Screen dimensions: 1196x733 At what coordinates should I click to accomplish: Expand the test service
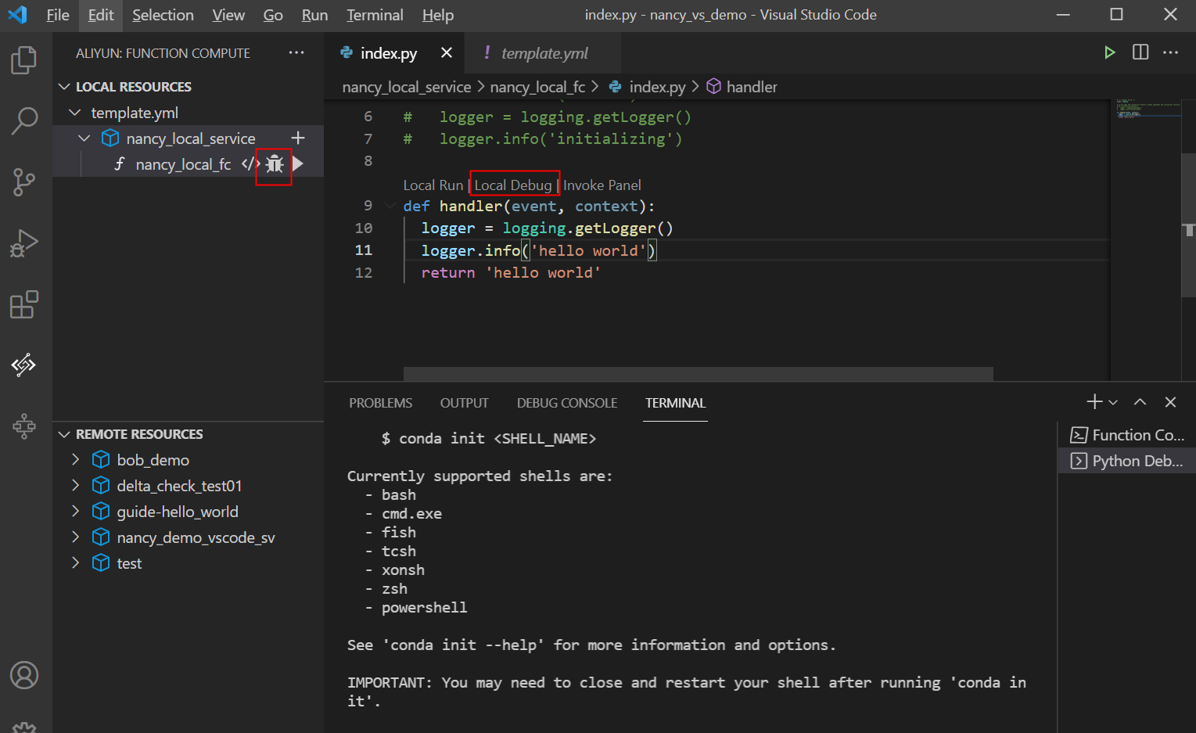click(75, 562)
